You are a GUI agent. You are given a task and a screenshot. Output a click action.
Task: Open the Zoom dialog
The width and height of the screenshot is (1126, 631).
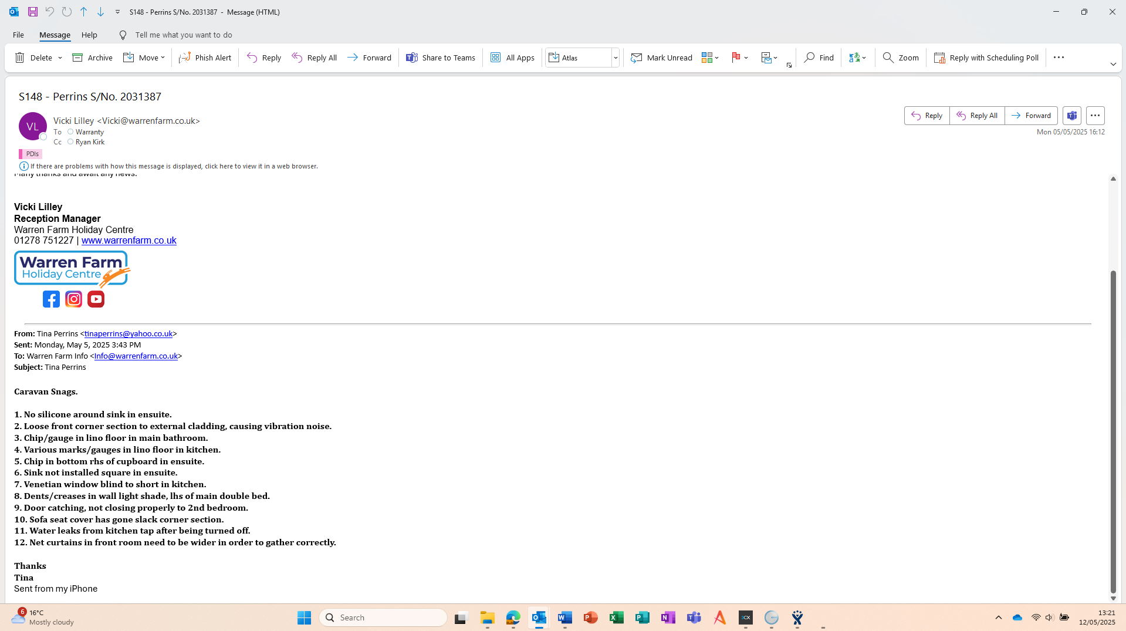coord(901,58)
